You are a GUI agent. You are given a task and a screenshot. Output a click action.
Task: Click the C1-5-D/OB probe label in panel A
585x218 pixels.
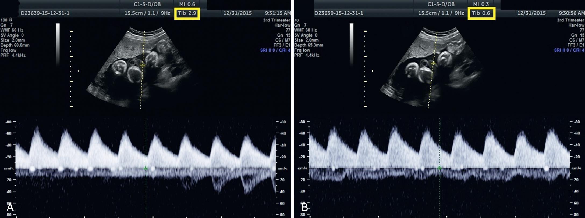click(147, 4)
